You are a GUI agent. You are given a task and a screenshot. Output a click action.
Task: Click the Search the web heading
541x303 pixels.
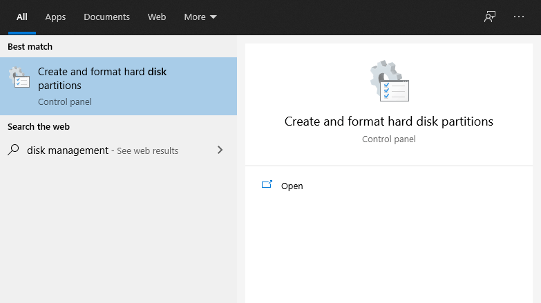click(39, 127)
